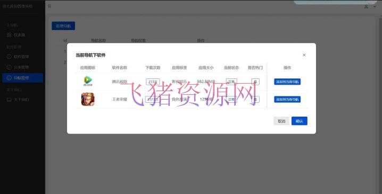This screenshot has width=382, height=194.
Task: Click the 当前导航下软件 dialog title
Action: pyautogui.click(x=90, y=55)
